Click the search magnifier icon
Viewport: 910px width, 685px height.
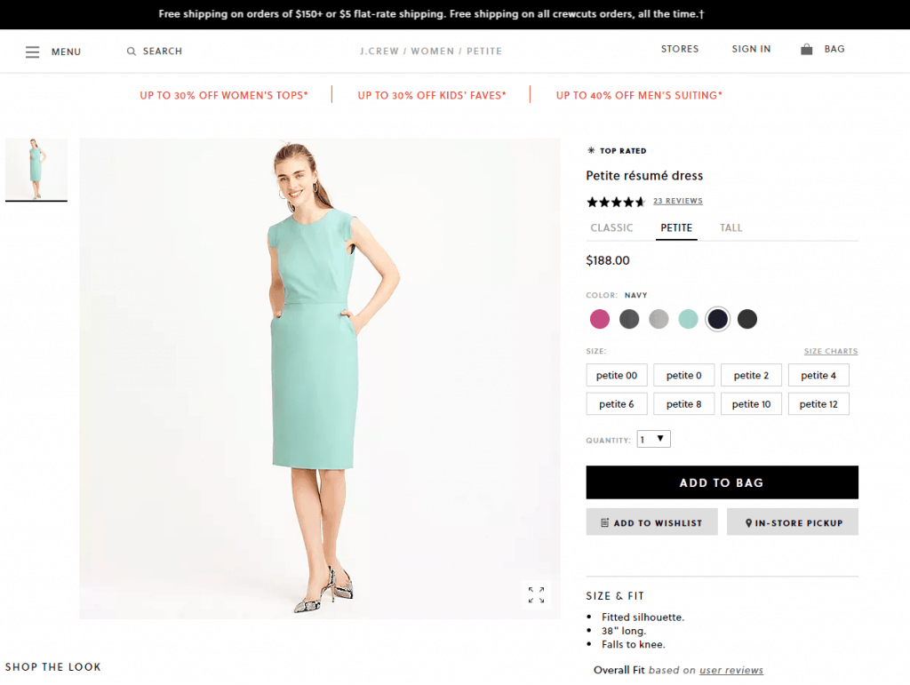[x=131, y=51]
